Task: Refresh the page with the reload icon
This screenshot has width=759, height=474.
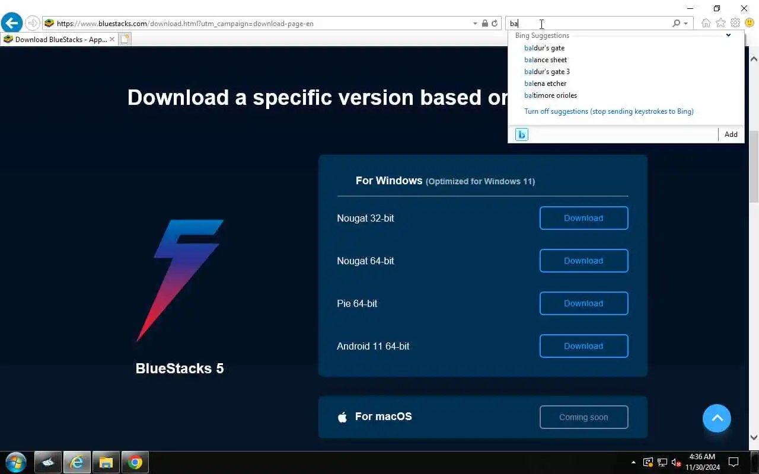Action: 495,24
